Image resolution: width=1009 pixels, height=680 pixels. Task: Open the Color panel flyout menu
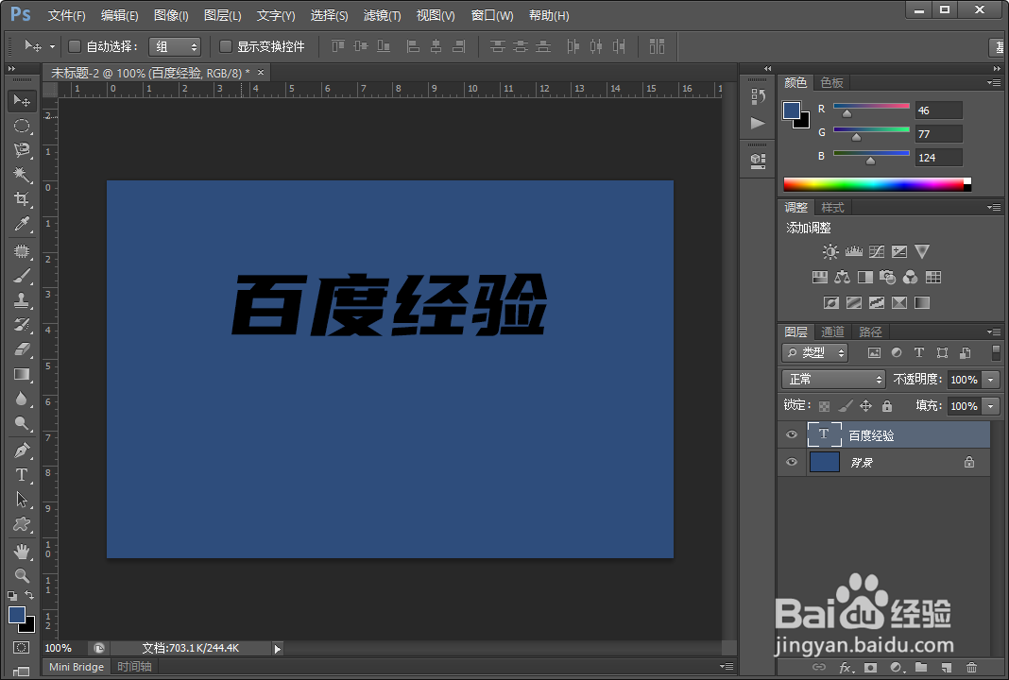coord(994,82)
